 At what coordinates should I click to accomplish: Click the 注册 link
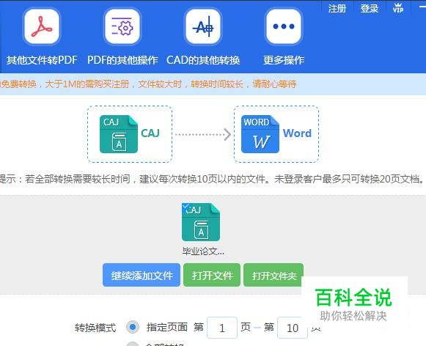337,8
